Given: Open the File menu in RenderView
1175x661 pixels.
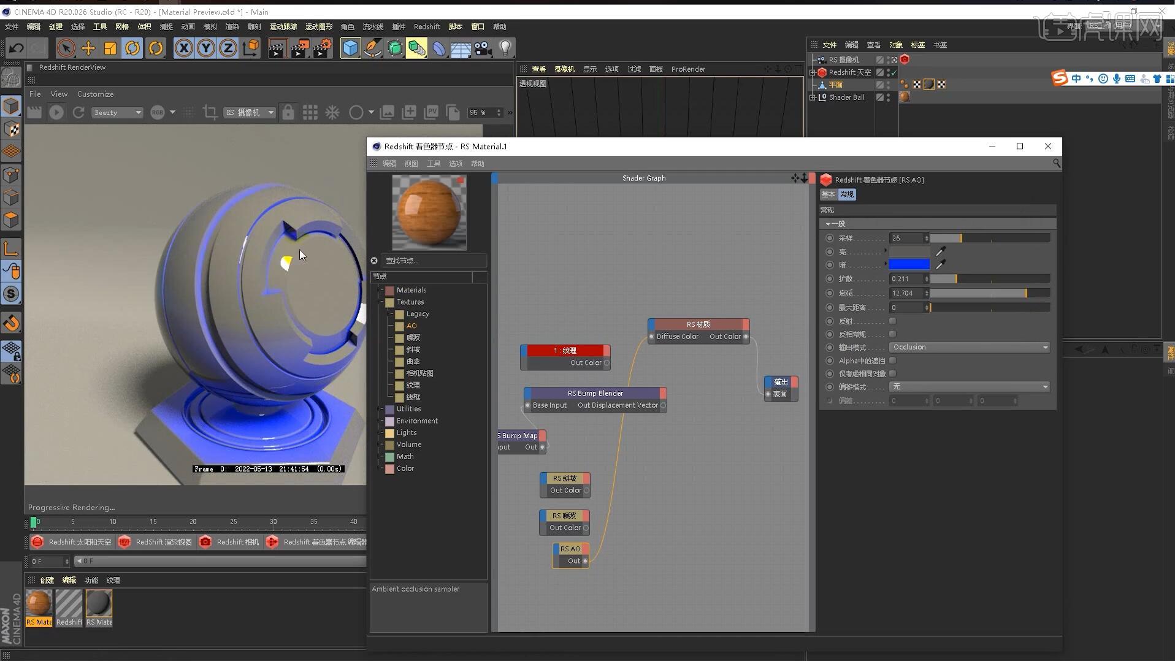Looking at the screenshot, I should tap(35, 94).
